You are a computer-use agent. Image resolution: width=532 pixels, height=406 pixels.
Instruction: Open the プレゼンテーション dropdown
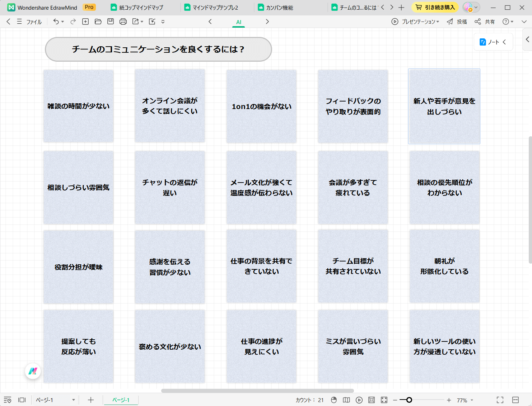416,22
